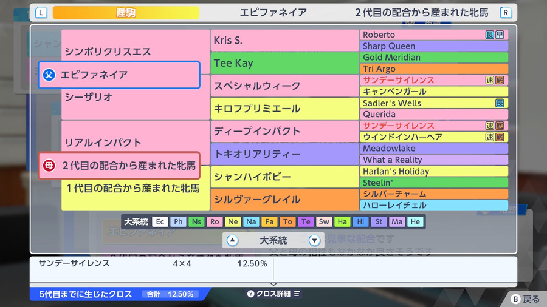Click the 12.50% cross percentage value

pyautogui.click(x=252, y=263)
